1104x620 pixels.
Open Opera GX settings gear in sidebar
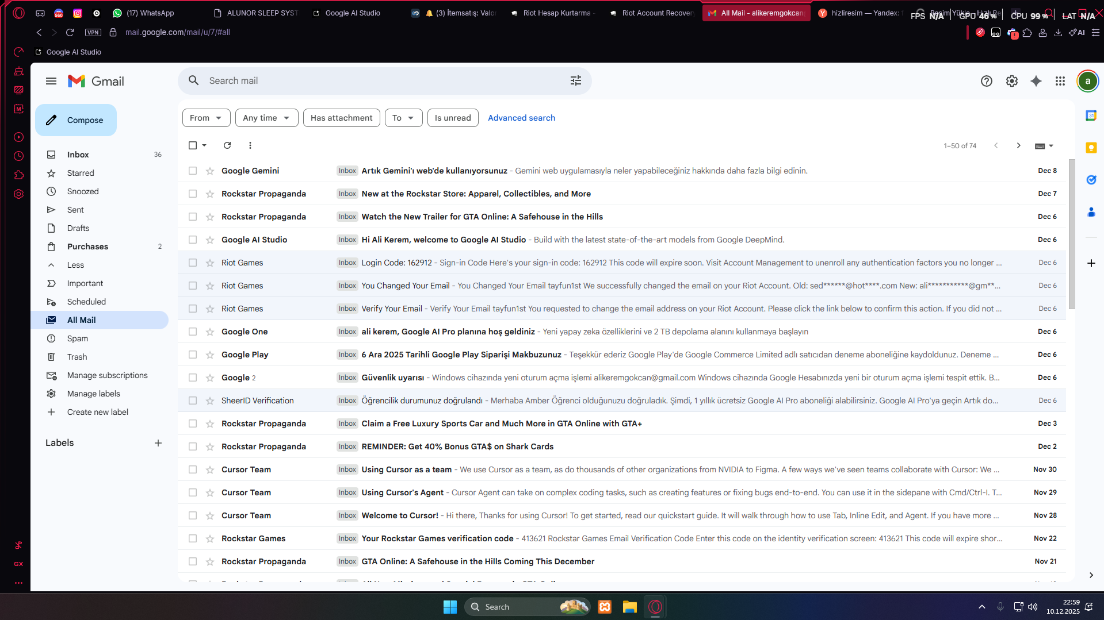pos(18,194)
